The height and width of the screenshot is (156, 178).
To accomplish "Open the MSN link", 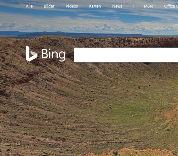I will [148, 6].
